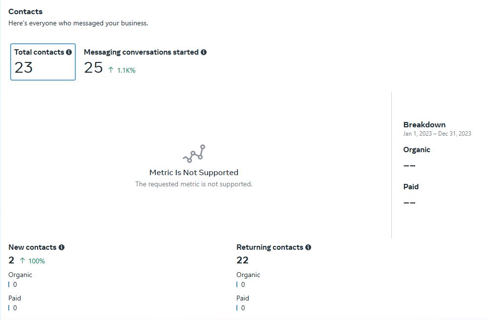Click info icon beside Total contacts
Image resolution: width=487 pixels, height=320 pixels.
[x=69, y=52]
